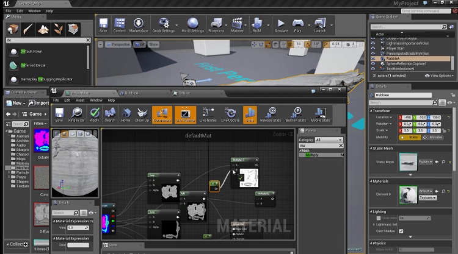458x254 pixels.
Task: Open File menu in main editor
Action: [x=9, y=11]
